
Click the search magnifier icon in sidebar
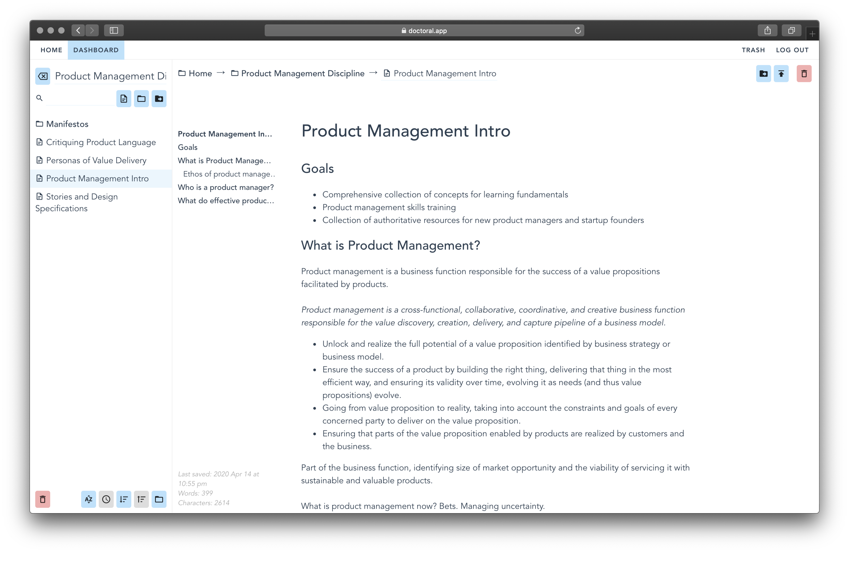tap(39, 98)
